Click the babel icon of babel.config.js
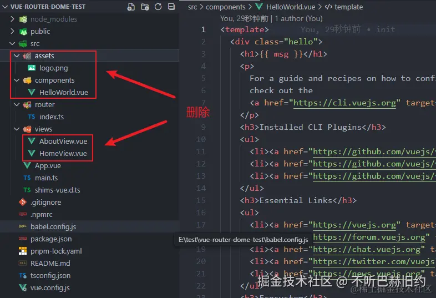Screen dimensions: 436x298 (x=23, y=226)
